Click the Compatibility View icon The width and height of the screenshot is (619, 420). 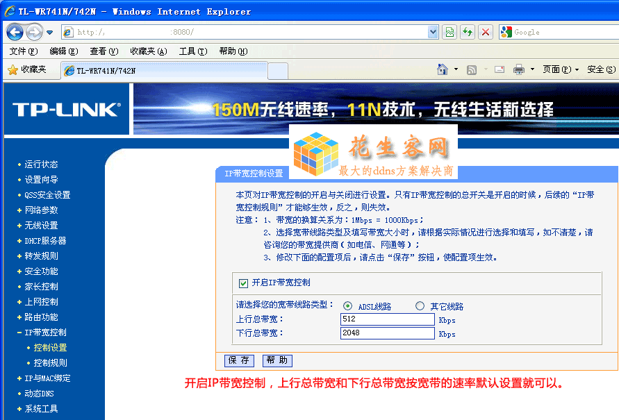pyautogui.click(x=449, y=32)
